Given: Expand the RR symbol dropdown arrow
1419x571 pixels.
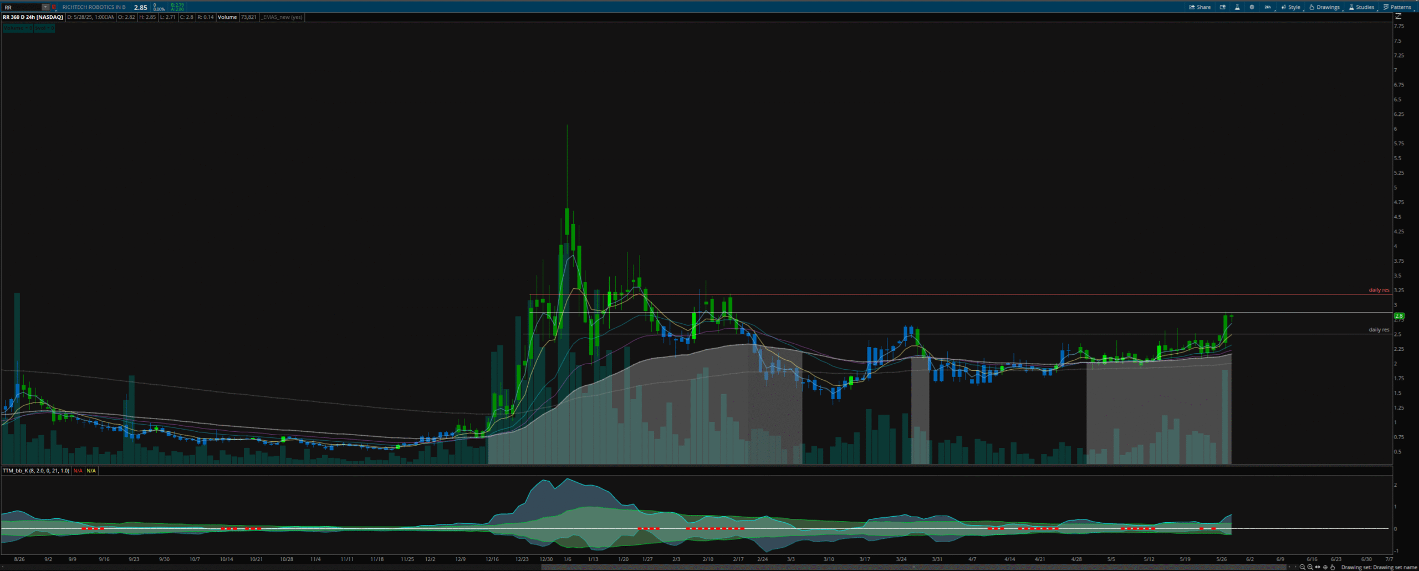Looking at the screenshot, I should pos(45,7).
